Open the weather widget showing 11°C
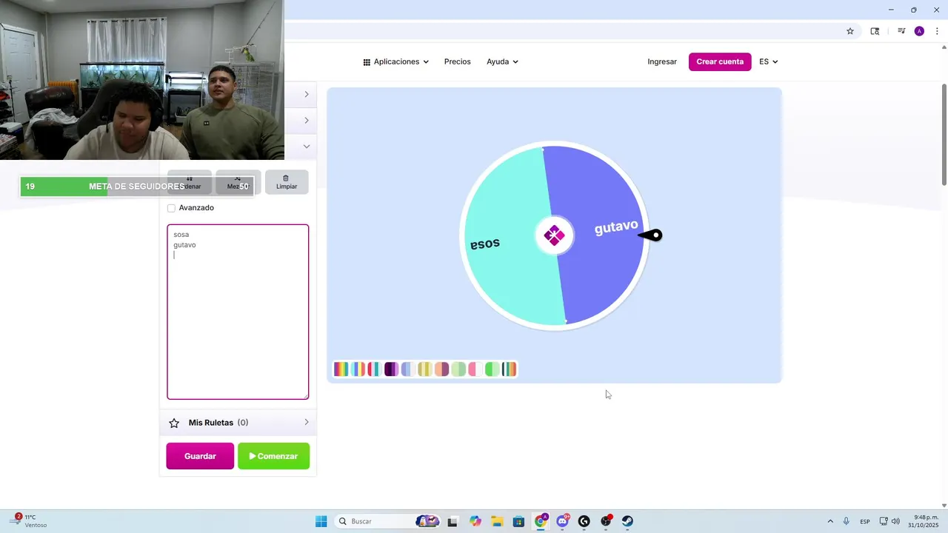This screenshot has height=533, width=948. tap(30, 521)
